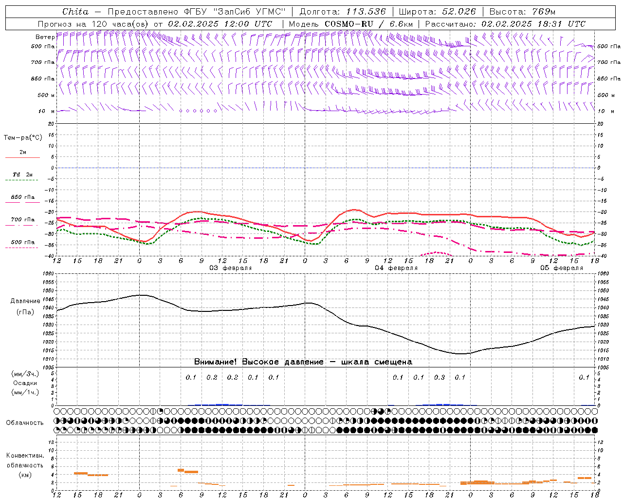Click the "Широта: 52.026" header field
This screenshot has height=499, width=623.
pyautogui.click(x=437, y=12)
